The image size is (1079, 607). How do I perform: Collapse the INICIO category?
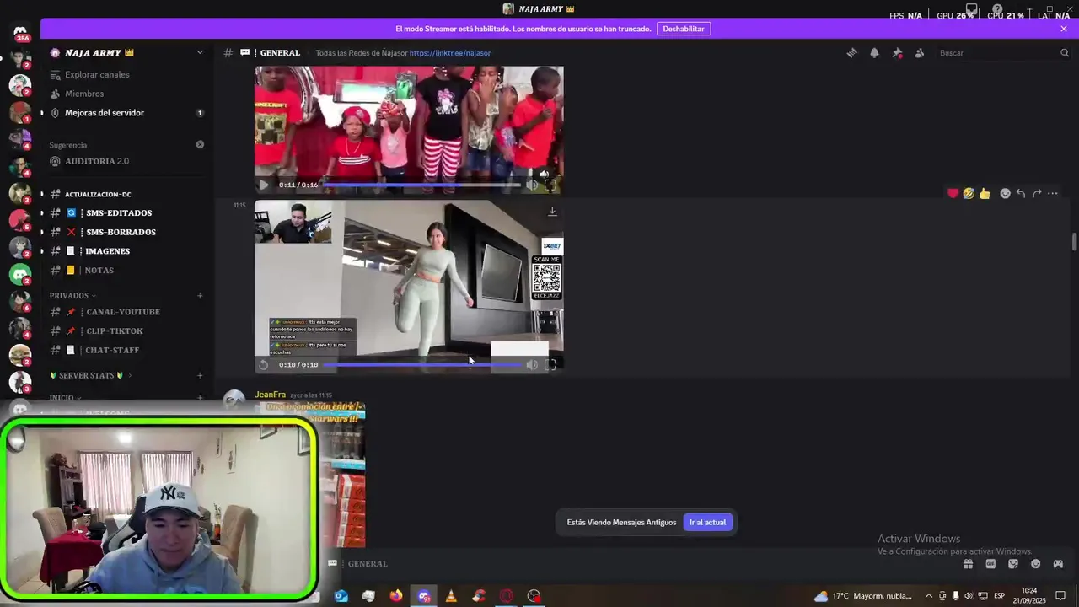click(x=65, y=397)
